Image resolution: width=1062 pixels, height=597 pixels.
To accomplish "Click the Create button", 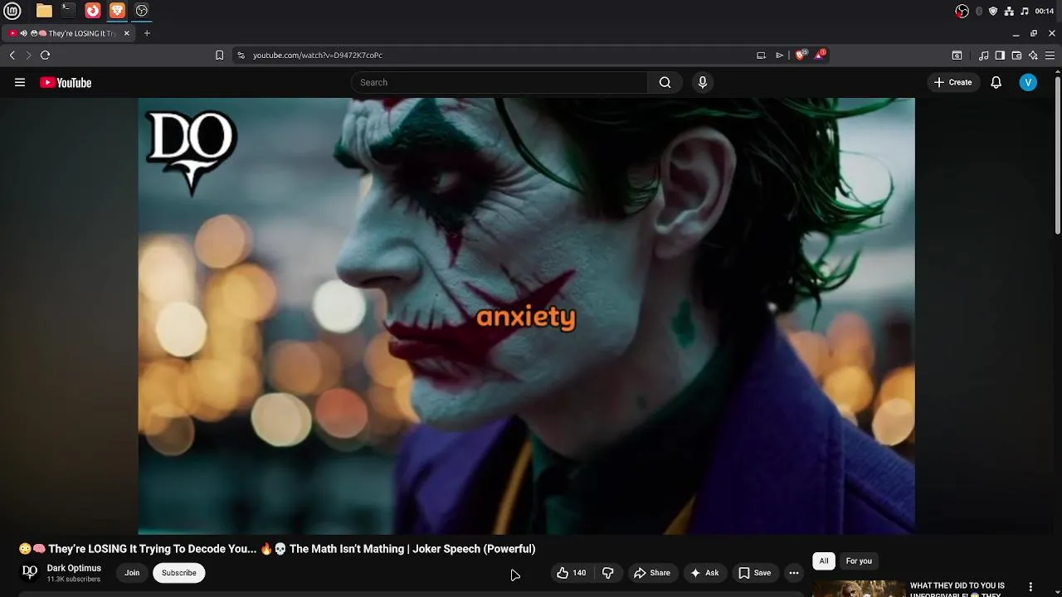I will point(952,82).
